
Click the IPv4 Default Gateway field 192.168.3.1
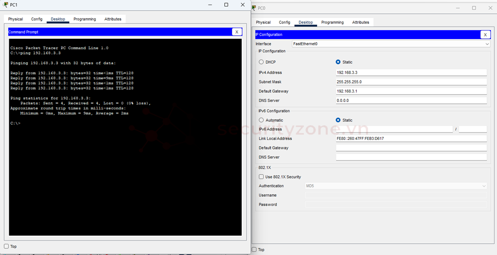tap(411, 91)
